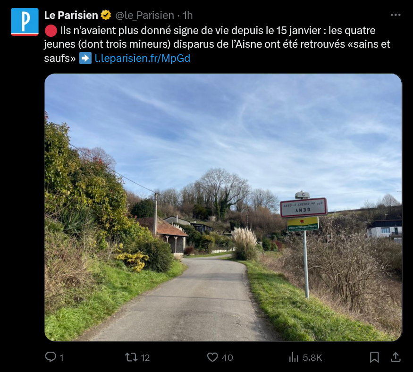Open view analytics bar chart icon
Screen dimensions: 413x372
(294, 357)
